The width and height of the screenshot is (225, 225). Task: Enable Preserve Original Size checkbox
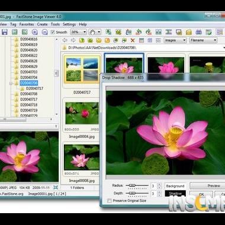click(109, 201)
